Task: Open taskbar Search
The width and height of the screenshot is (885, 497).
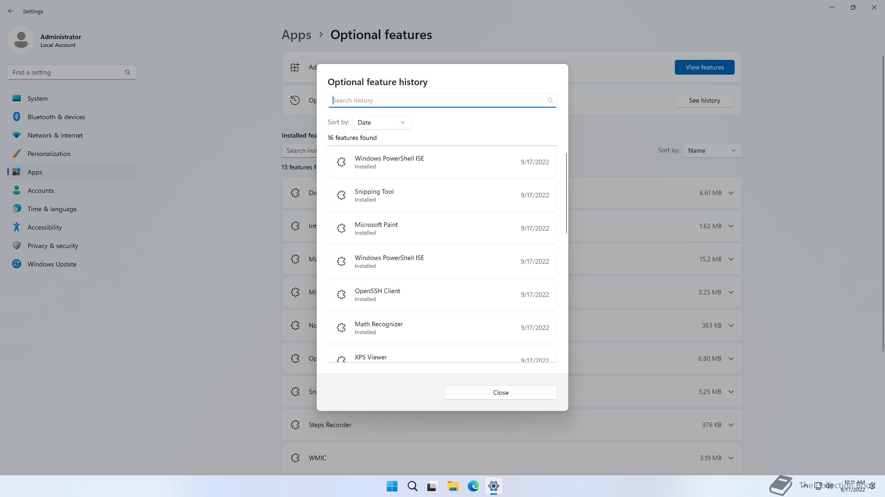Action: tap(413, 486)
